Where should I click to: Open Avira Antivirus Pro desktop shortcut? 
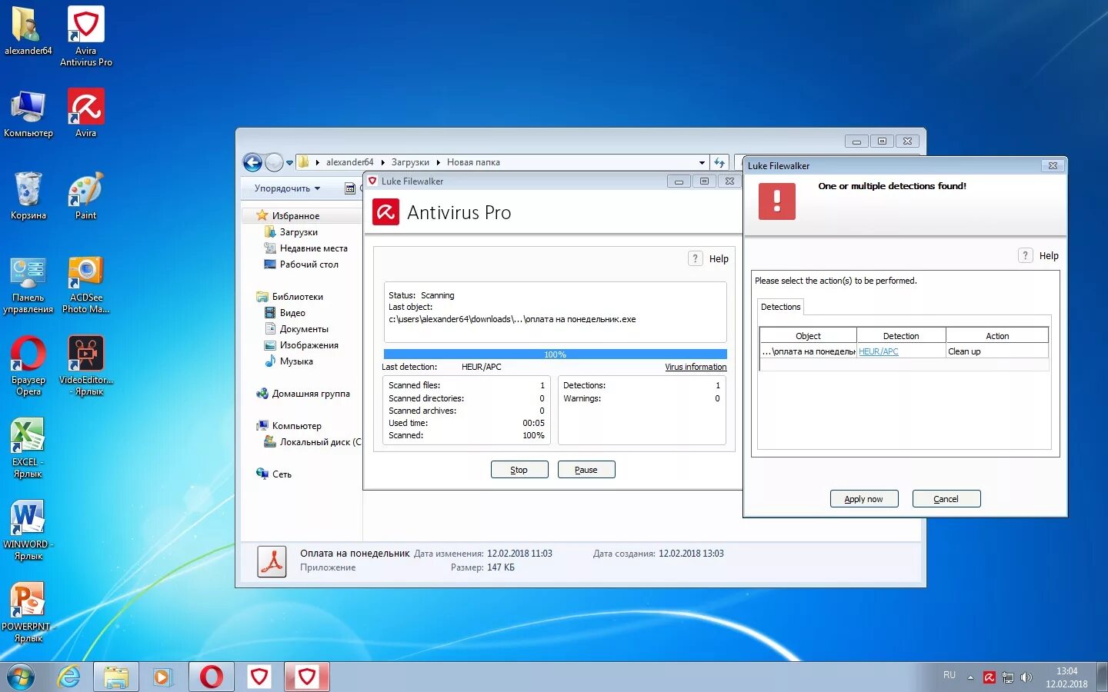86,36
